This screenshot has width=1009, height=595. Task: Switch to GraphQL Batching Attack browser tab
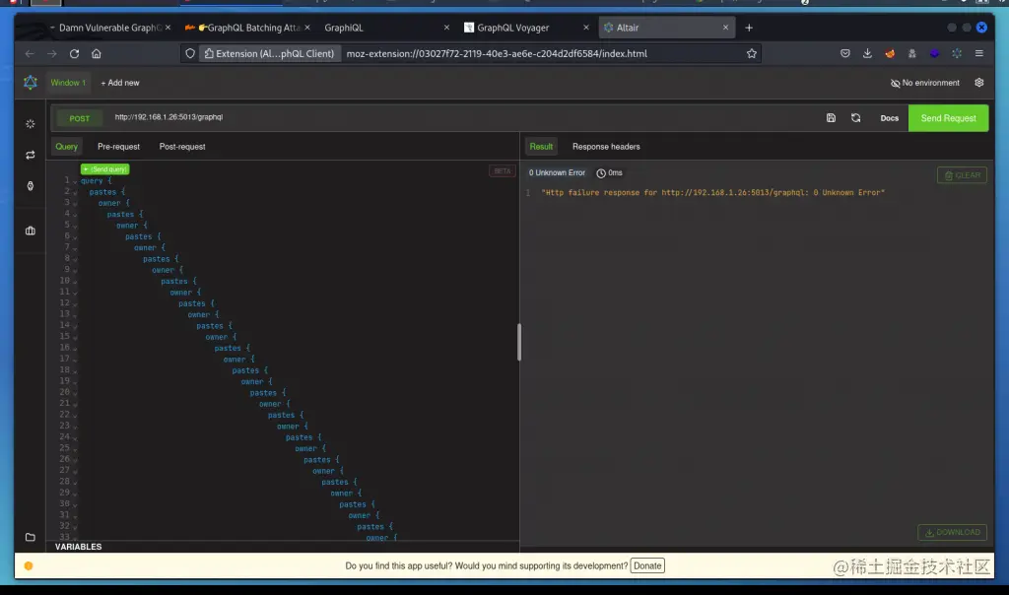tap(246, 28)
